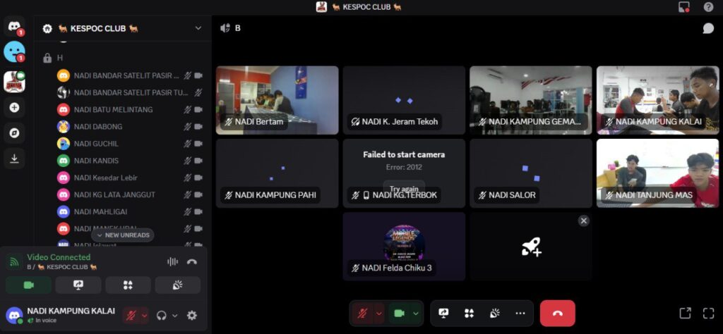Unmute microphone beside the NADI KAMPUNG KALAI username

tap(131, 316)
